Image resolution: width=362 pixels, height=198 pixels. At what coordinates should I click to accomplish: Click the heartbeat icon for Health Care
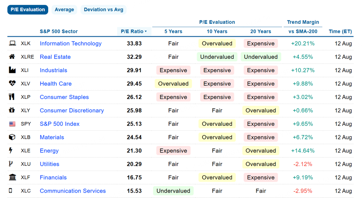point(12,83)
